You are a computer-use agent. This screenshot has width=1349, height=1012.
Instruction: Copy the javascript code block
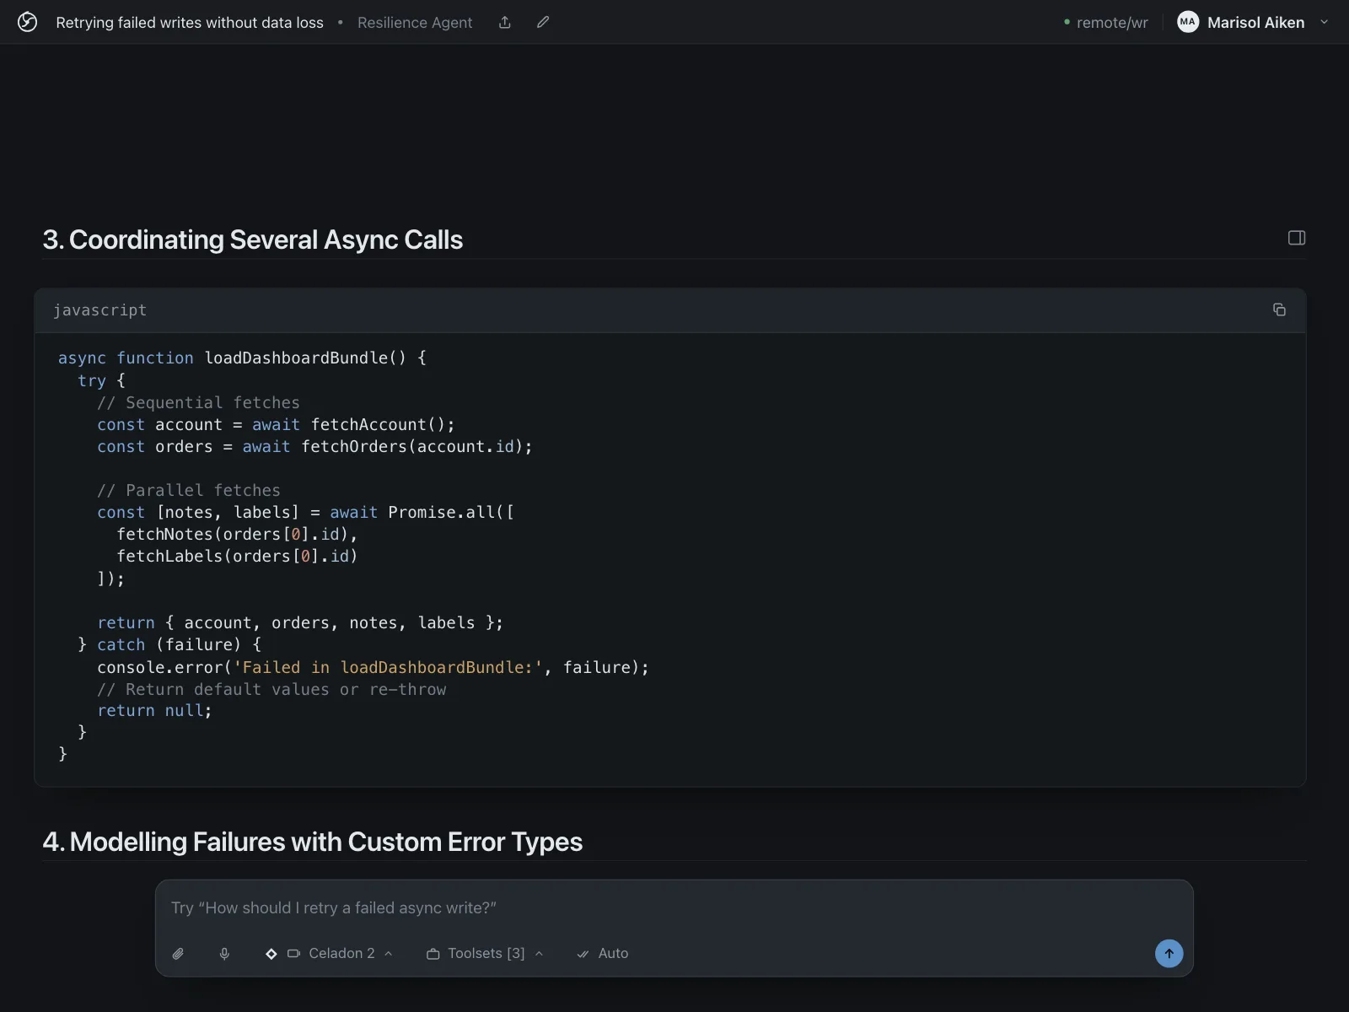pyautogui.click(x=1279, y=310)
